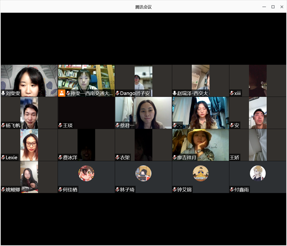Click the muted mic icon beside 廖吉祥月
This screenshot has width=287, height=246.
(x=175, y=158)
